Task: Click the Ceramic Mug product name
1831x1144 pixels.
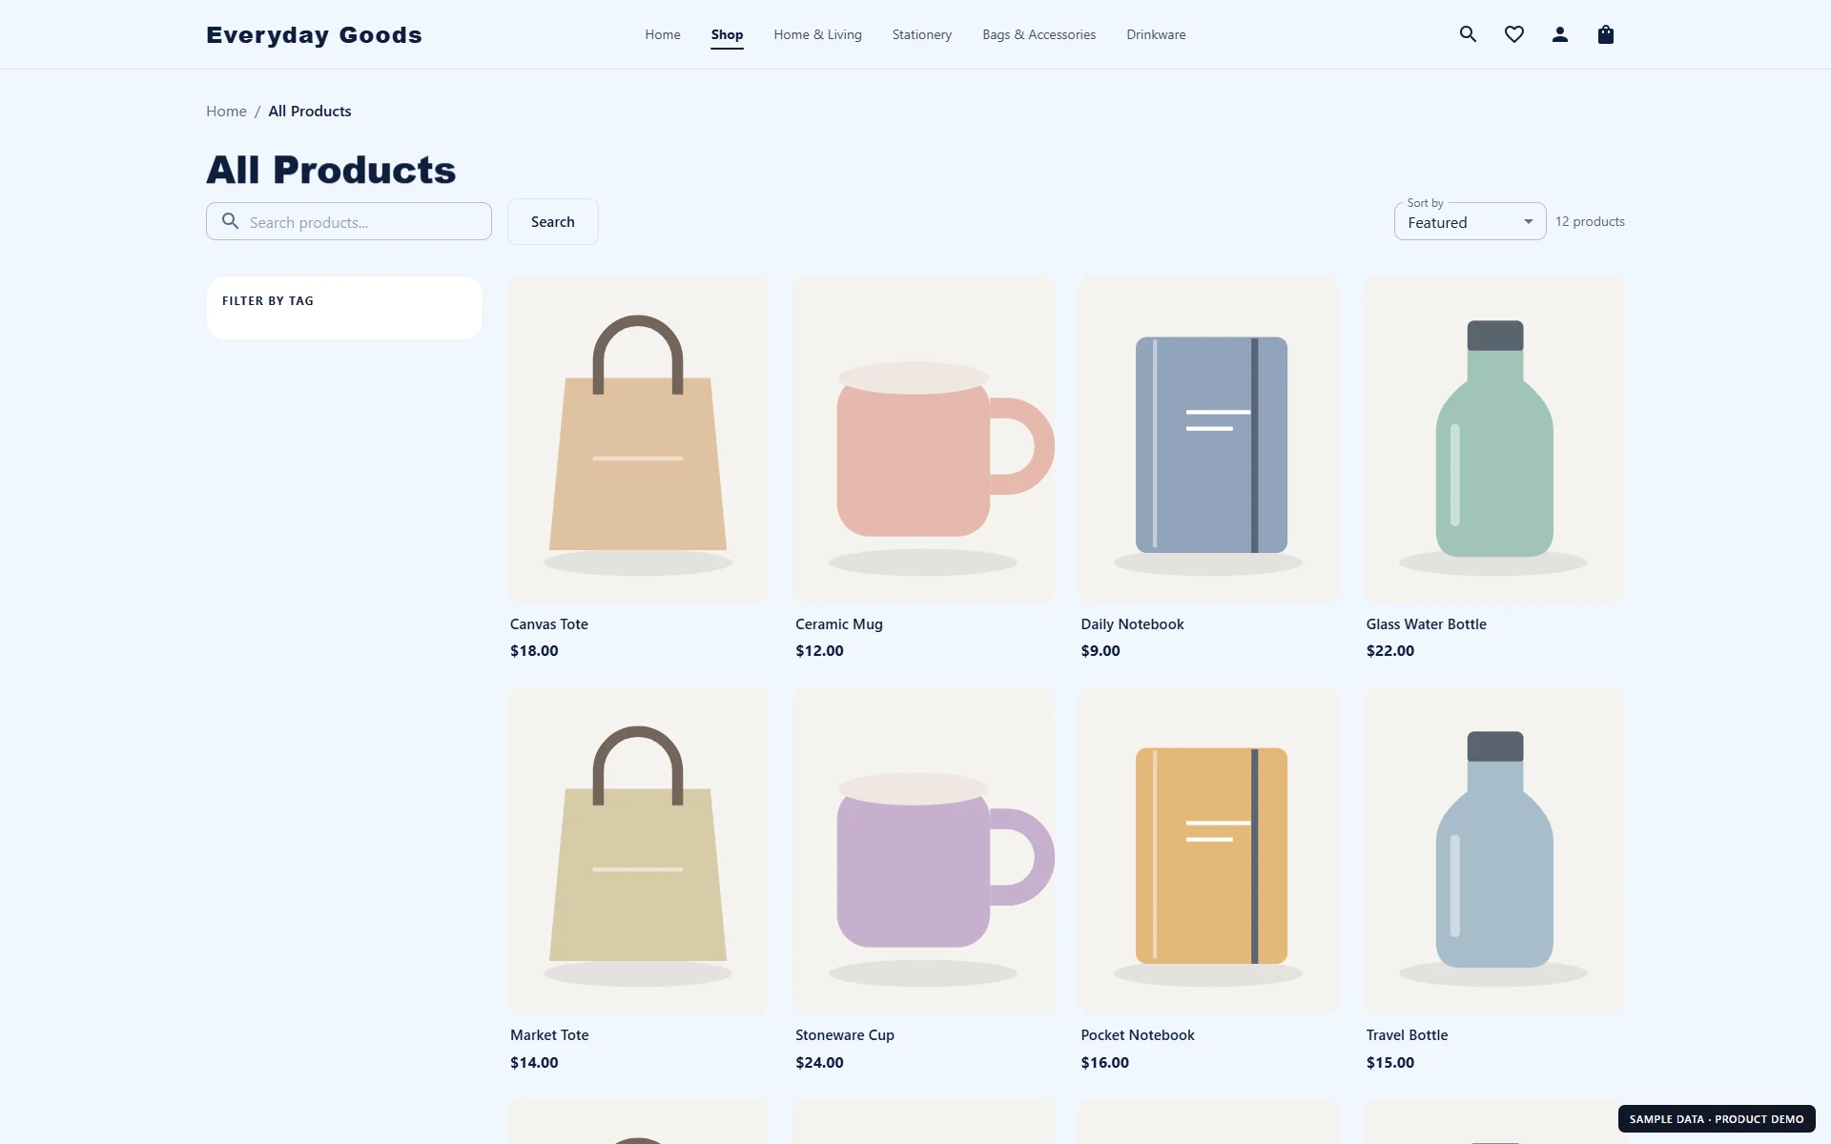Action: click(x=838, y=624)
